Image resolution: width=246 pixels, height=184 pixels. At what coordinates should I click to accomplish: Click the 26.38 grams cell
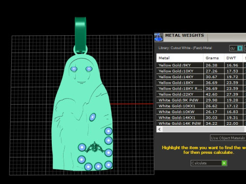click(x=214, y=65)
